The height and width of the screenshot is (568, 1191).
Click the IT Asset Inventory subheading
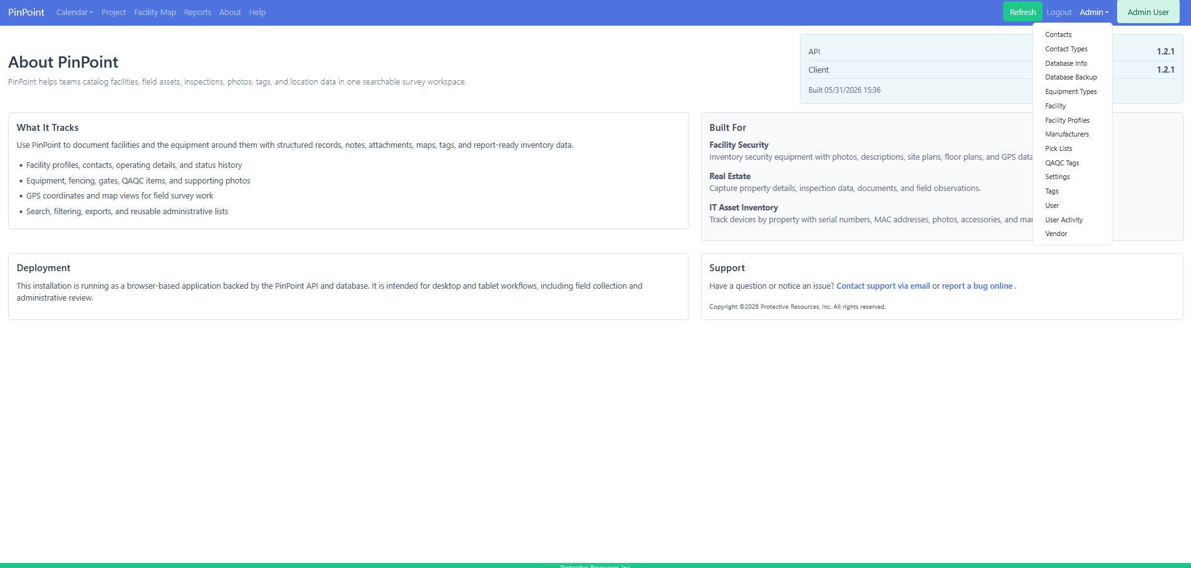coord(744,207)
